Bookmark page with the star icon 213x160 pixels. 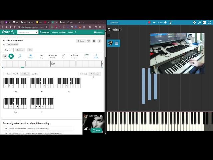coord(46,27)
